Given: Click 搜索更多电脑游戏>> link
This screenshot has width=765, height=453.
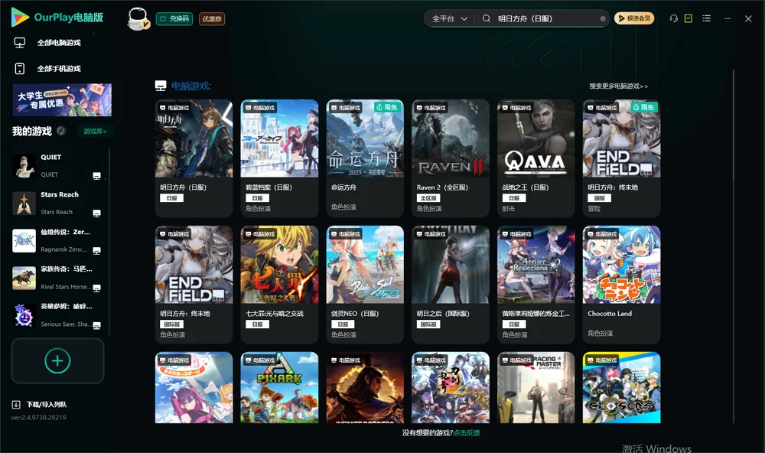Looking at the screenshot, I should click(x=618, y=86).
